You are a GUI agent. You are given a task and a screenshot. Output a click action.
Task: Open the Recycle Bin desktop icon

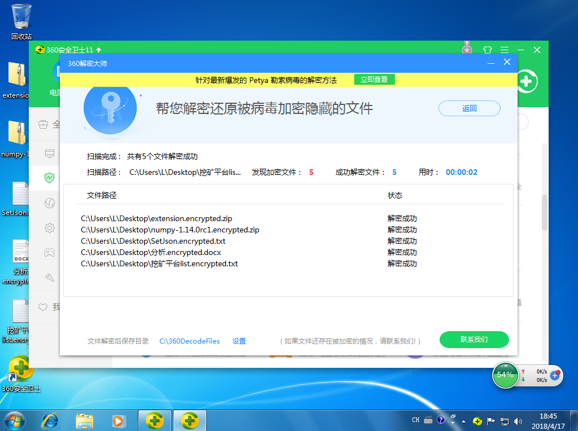(x=21, y=21)
